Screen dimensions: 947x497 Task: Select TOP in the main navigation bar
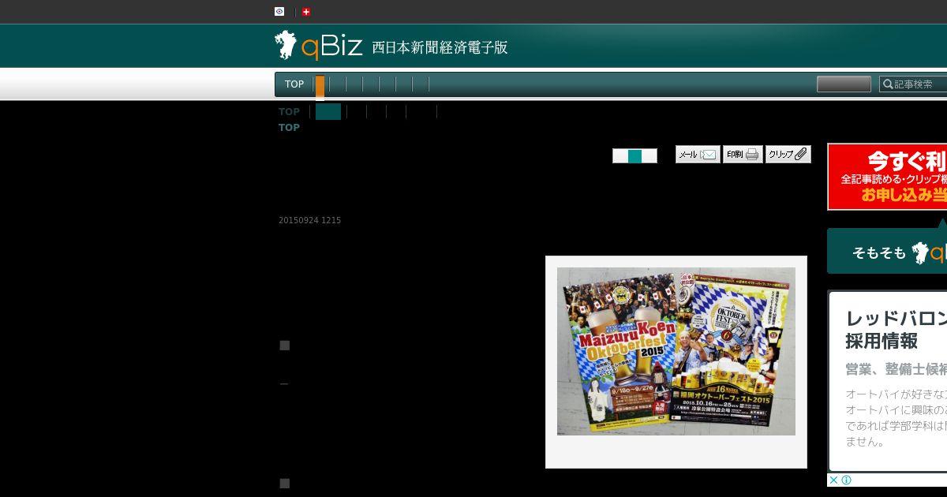click(294, 84)
